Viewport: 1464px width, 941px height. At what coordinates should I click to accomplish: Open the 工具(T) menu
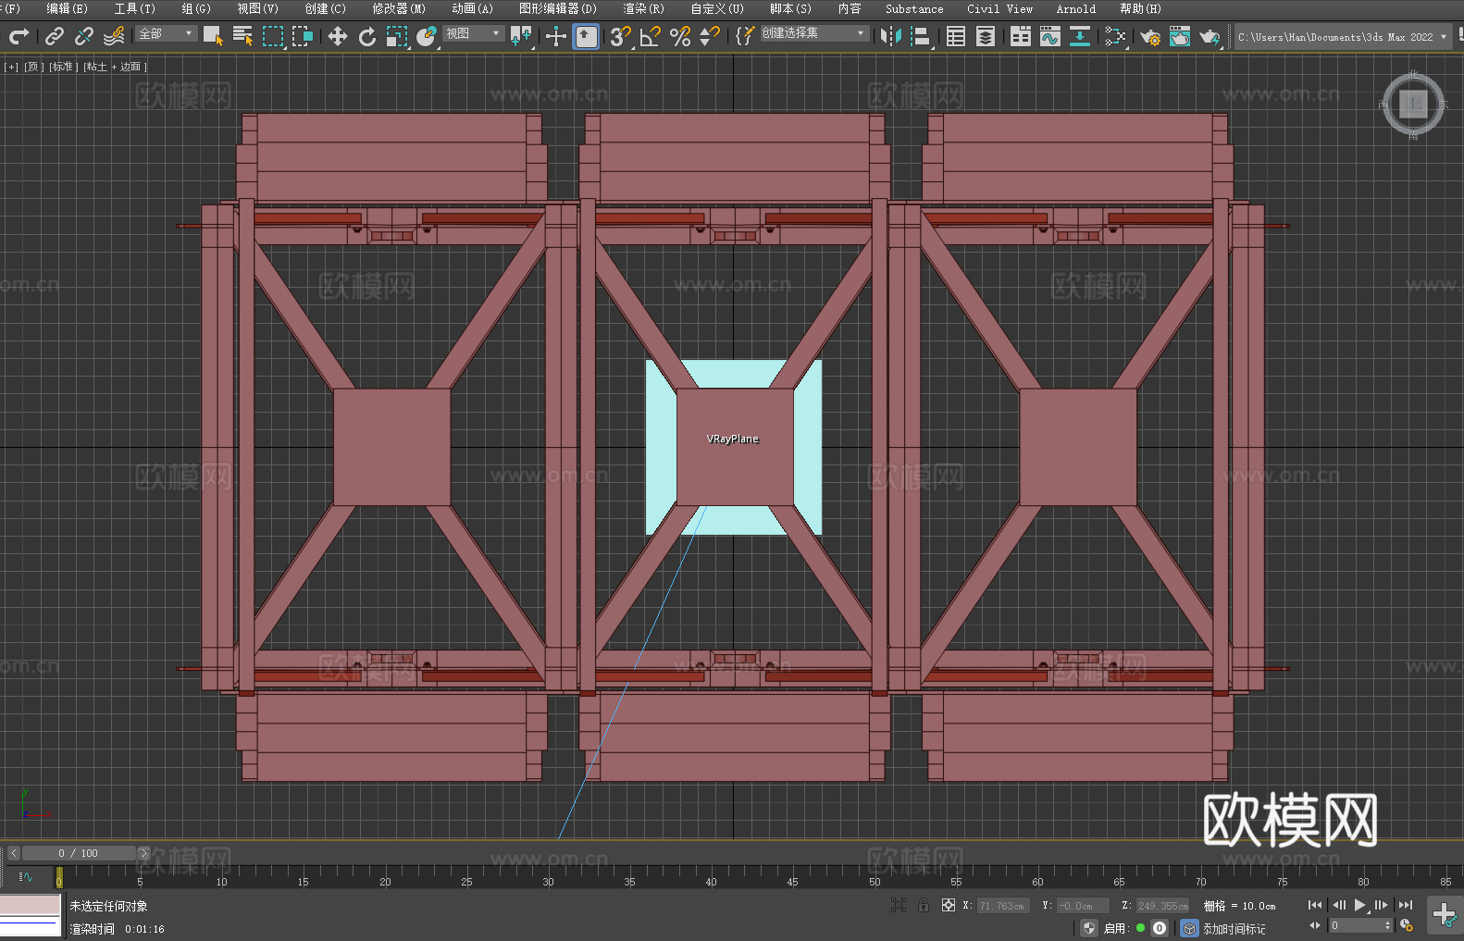134,8
